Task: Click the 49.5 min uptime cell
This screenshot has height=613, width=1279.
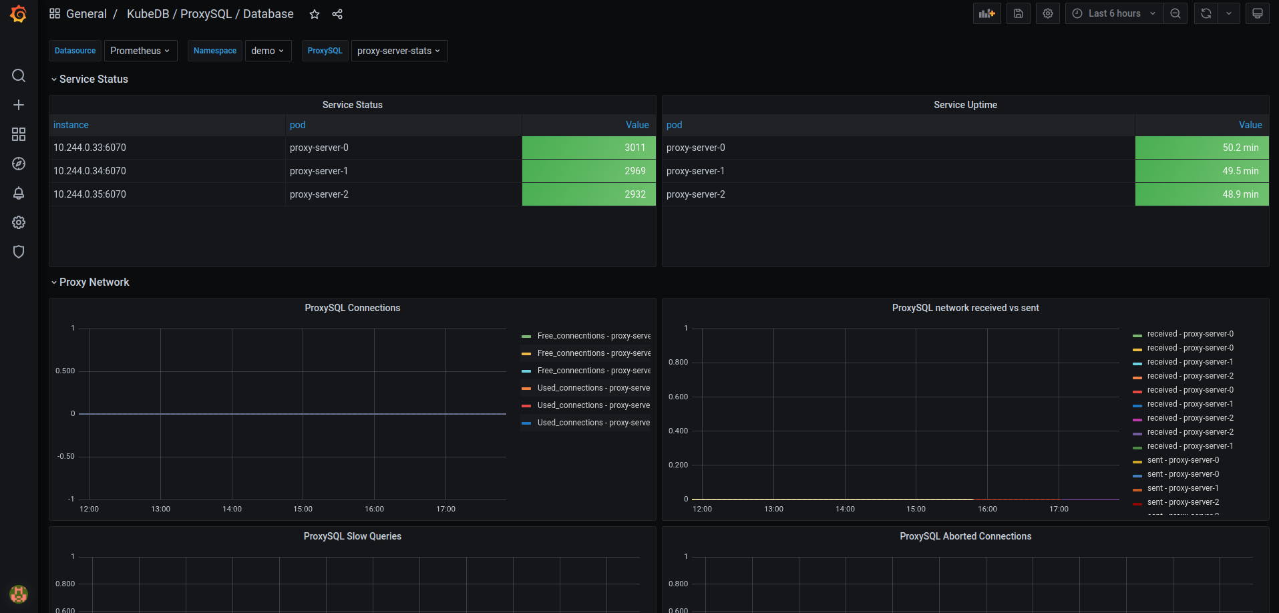Action: point(1202,171)
